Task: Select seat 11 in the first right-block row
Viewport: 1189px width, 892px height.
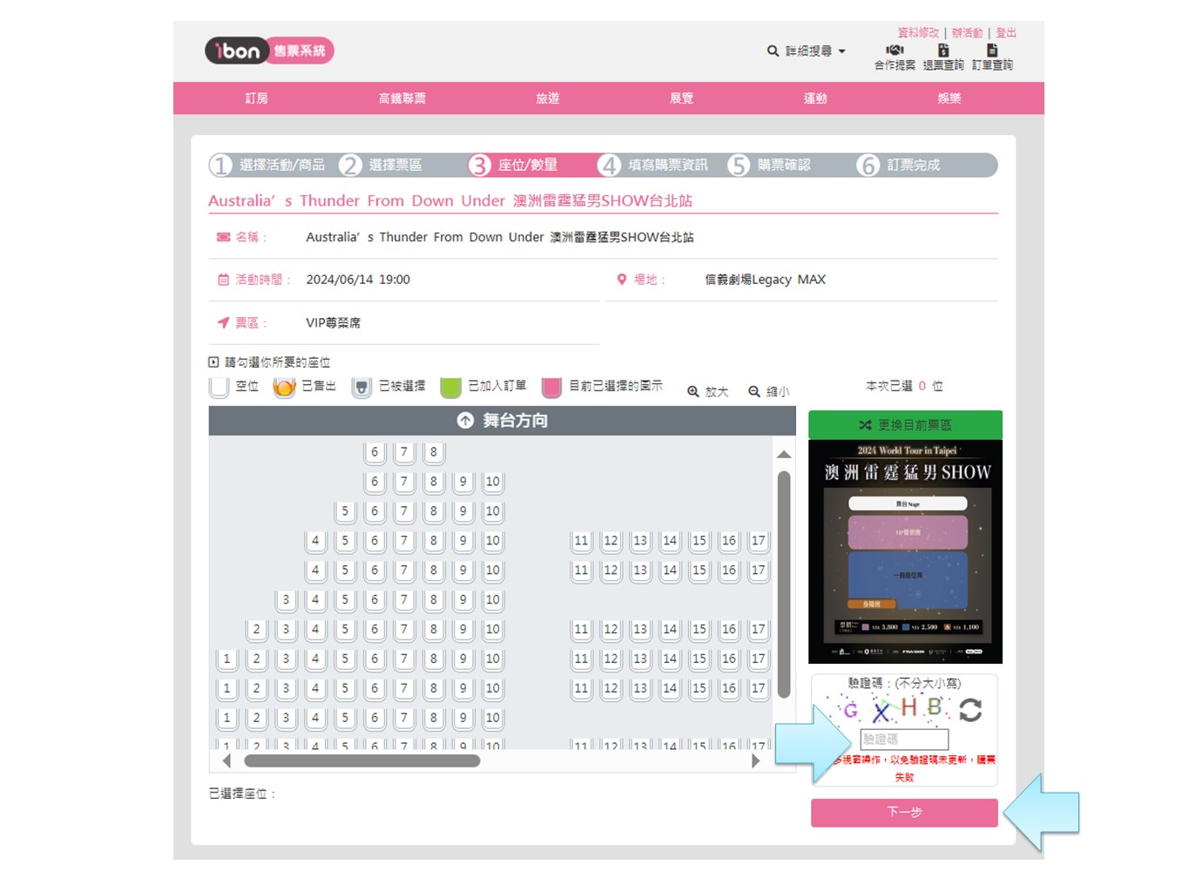Action: click(x=581, y=540)
